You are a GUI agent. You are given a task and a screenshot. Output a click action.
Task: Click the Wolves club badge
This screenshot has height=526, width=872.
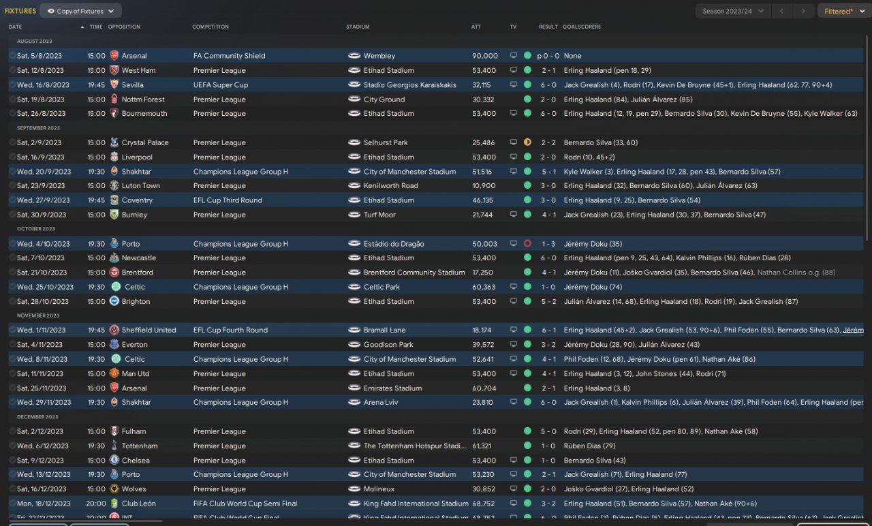[x=114, y=489]
